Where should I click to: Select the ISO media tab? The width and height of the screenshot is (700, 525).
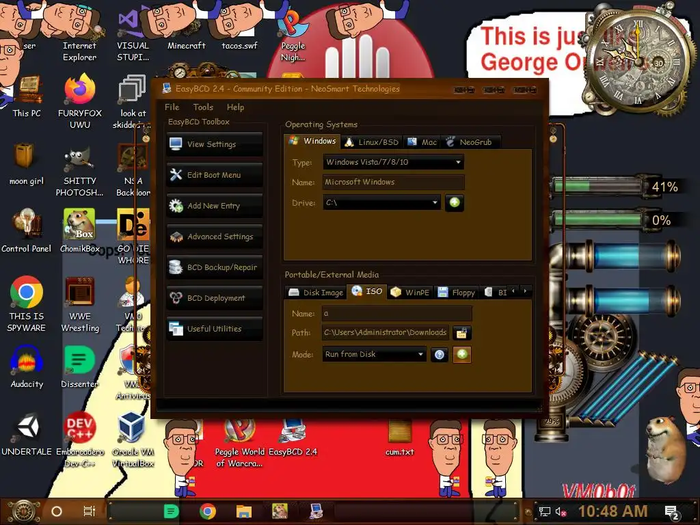[366, 291]
